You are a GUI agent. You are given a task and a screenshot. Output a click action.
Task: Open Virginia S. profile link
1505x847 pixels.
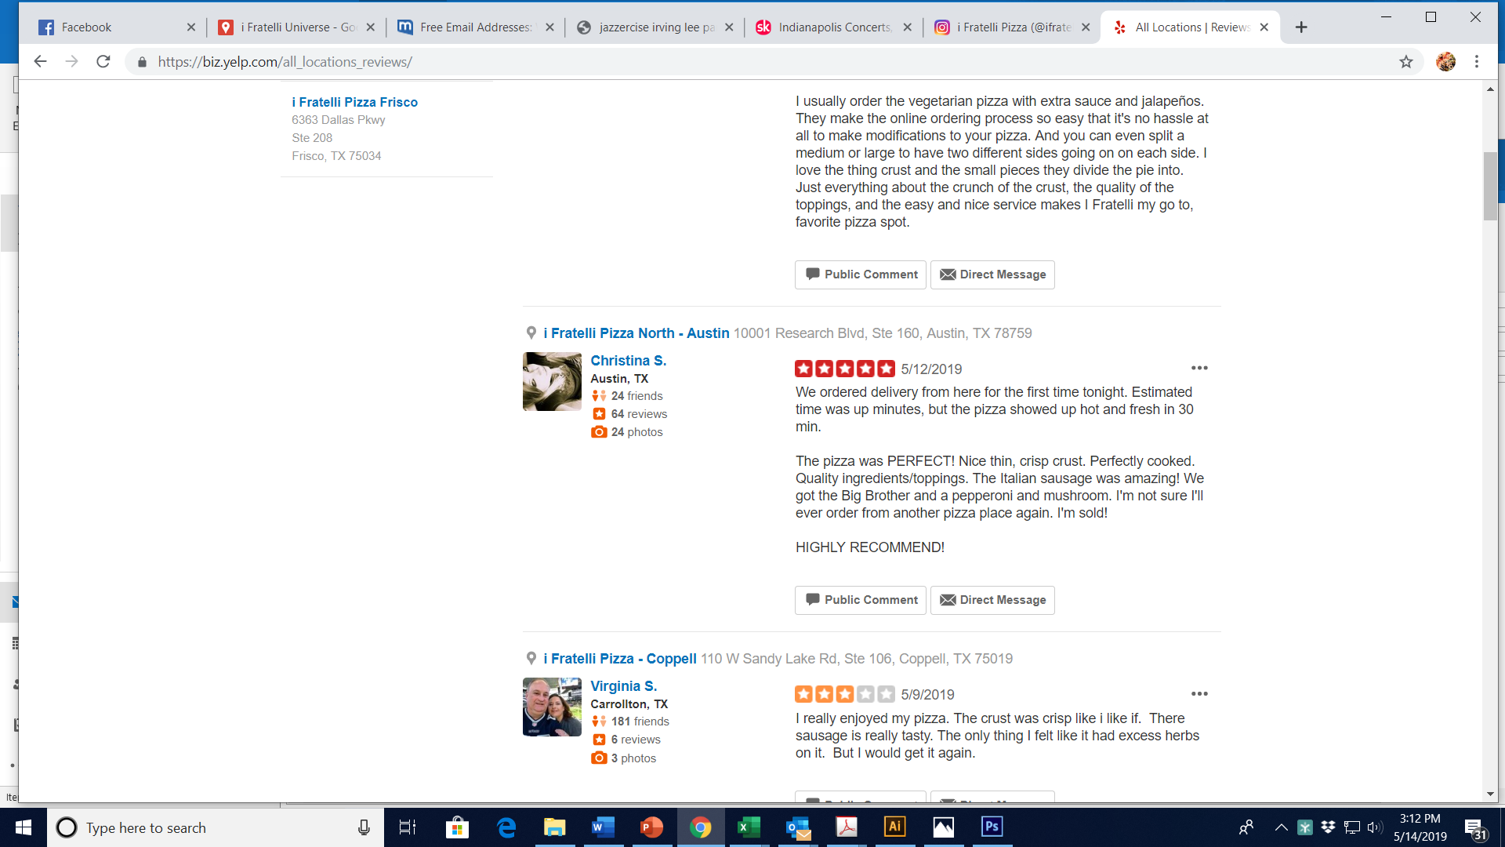(x=624, y=686)
